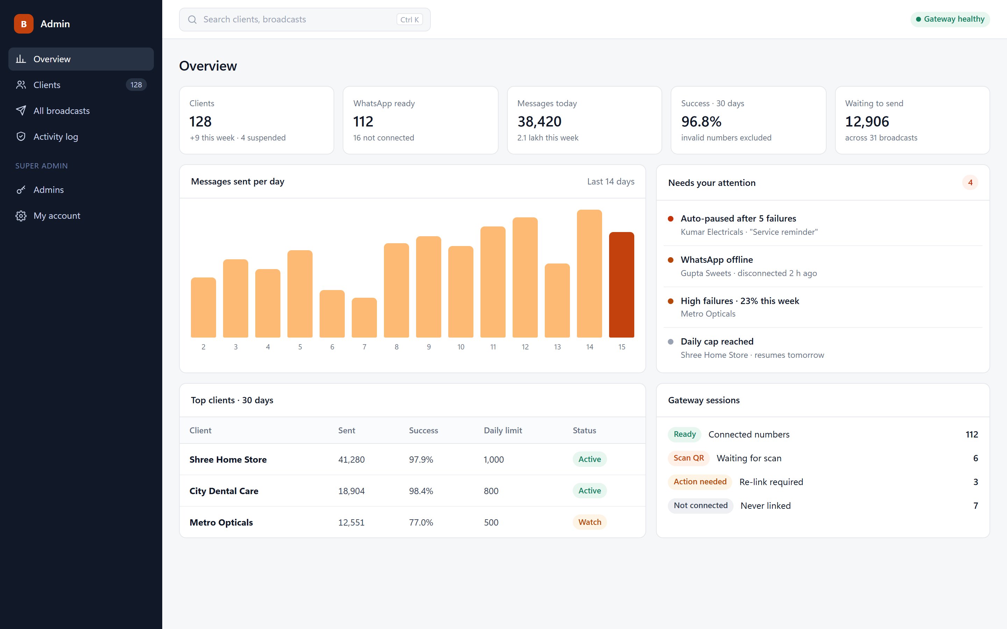Click the All broadcasts paper plane icon

pos(21,111)
